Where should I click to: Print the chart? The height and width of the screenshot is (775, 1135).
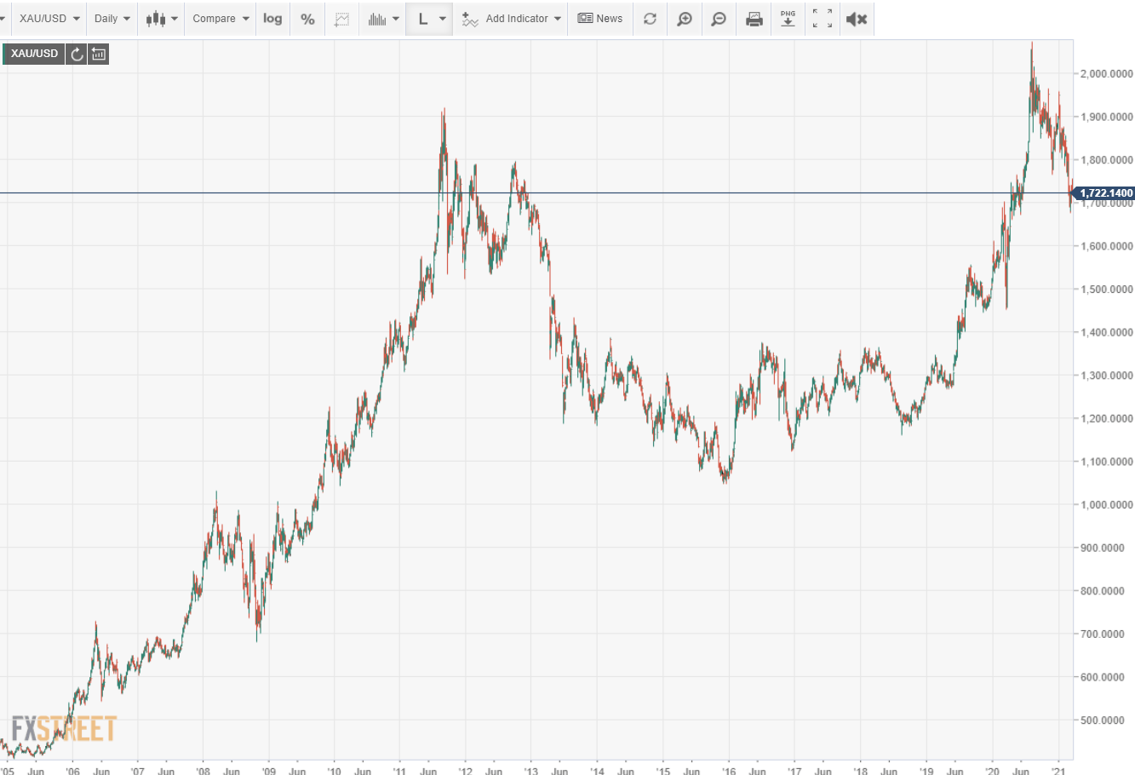click(x=754, y=19)
